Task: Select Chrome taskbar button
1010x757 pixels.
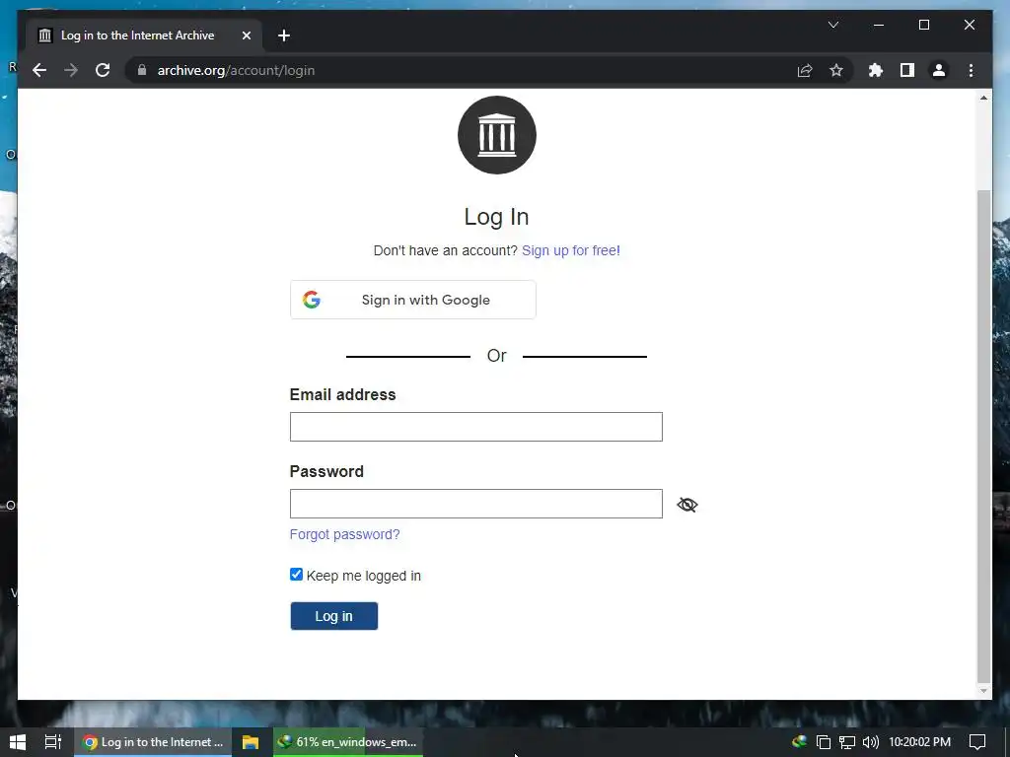Action: tap(153, 742)
